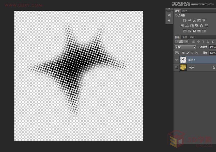Switch to the 路径 tab
This screenshot has height=152, width=216.
192,37
